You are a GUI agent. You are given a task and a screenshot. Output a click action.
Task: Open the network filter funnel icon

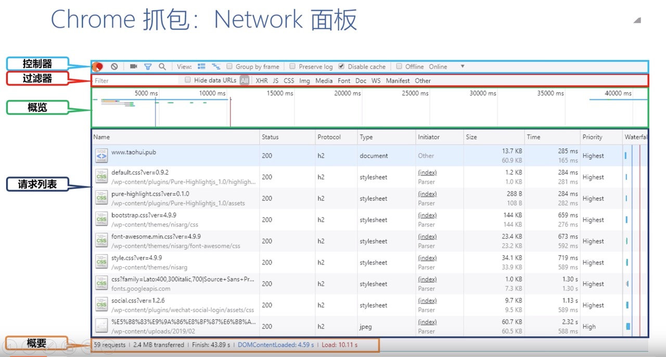[x=148, y=66]
